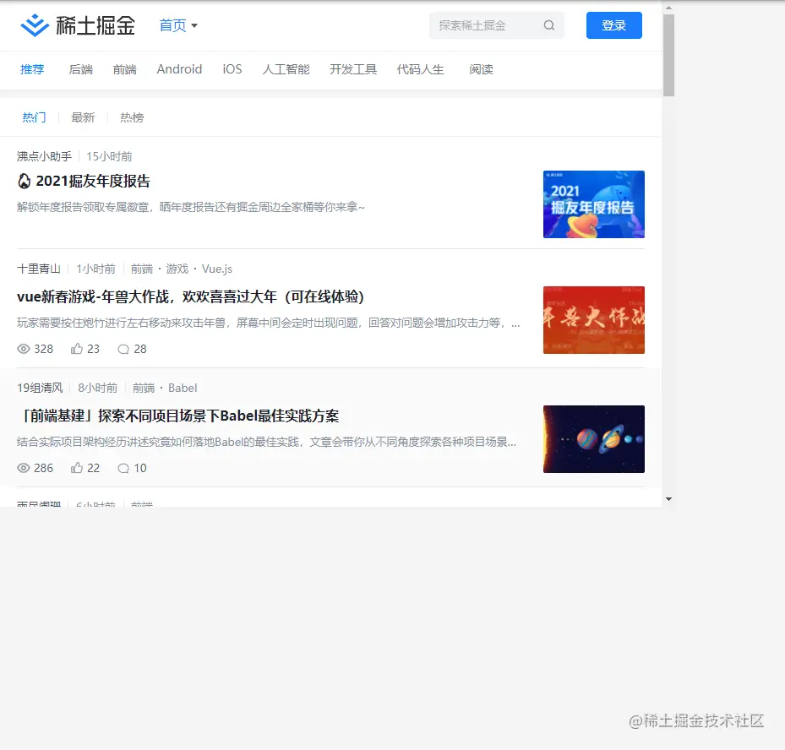Viewport: 785px width, 750px height.
Task: Open the iOS category
Action: (x=232, y=69)
